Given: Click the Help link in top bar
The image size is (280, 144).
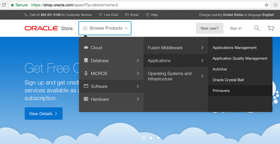Looking at the screenshot, I should tap(154, 15).
